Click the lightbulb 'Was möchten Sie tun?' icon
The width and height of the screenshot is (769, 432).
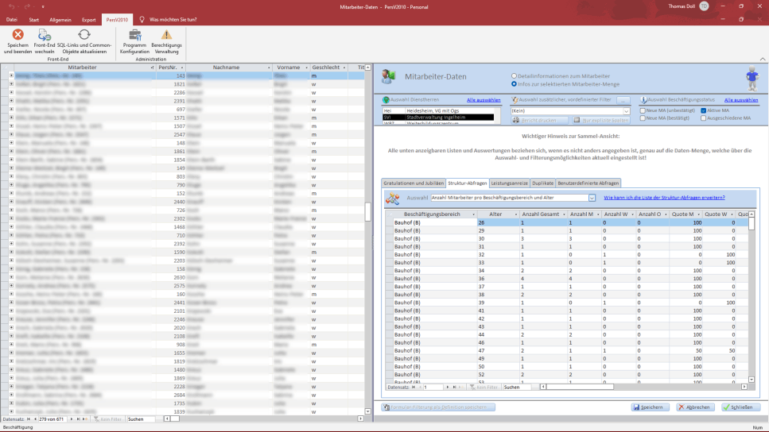coord(142,19)
